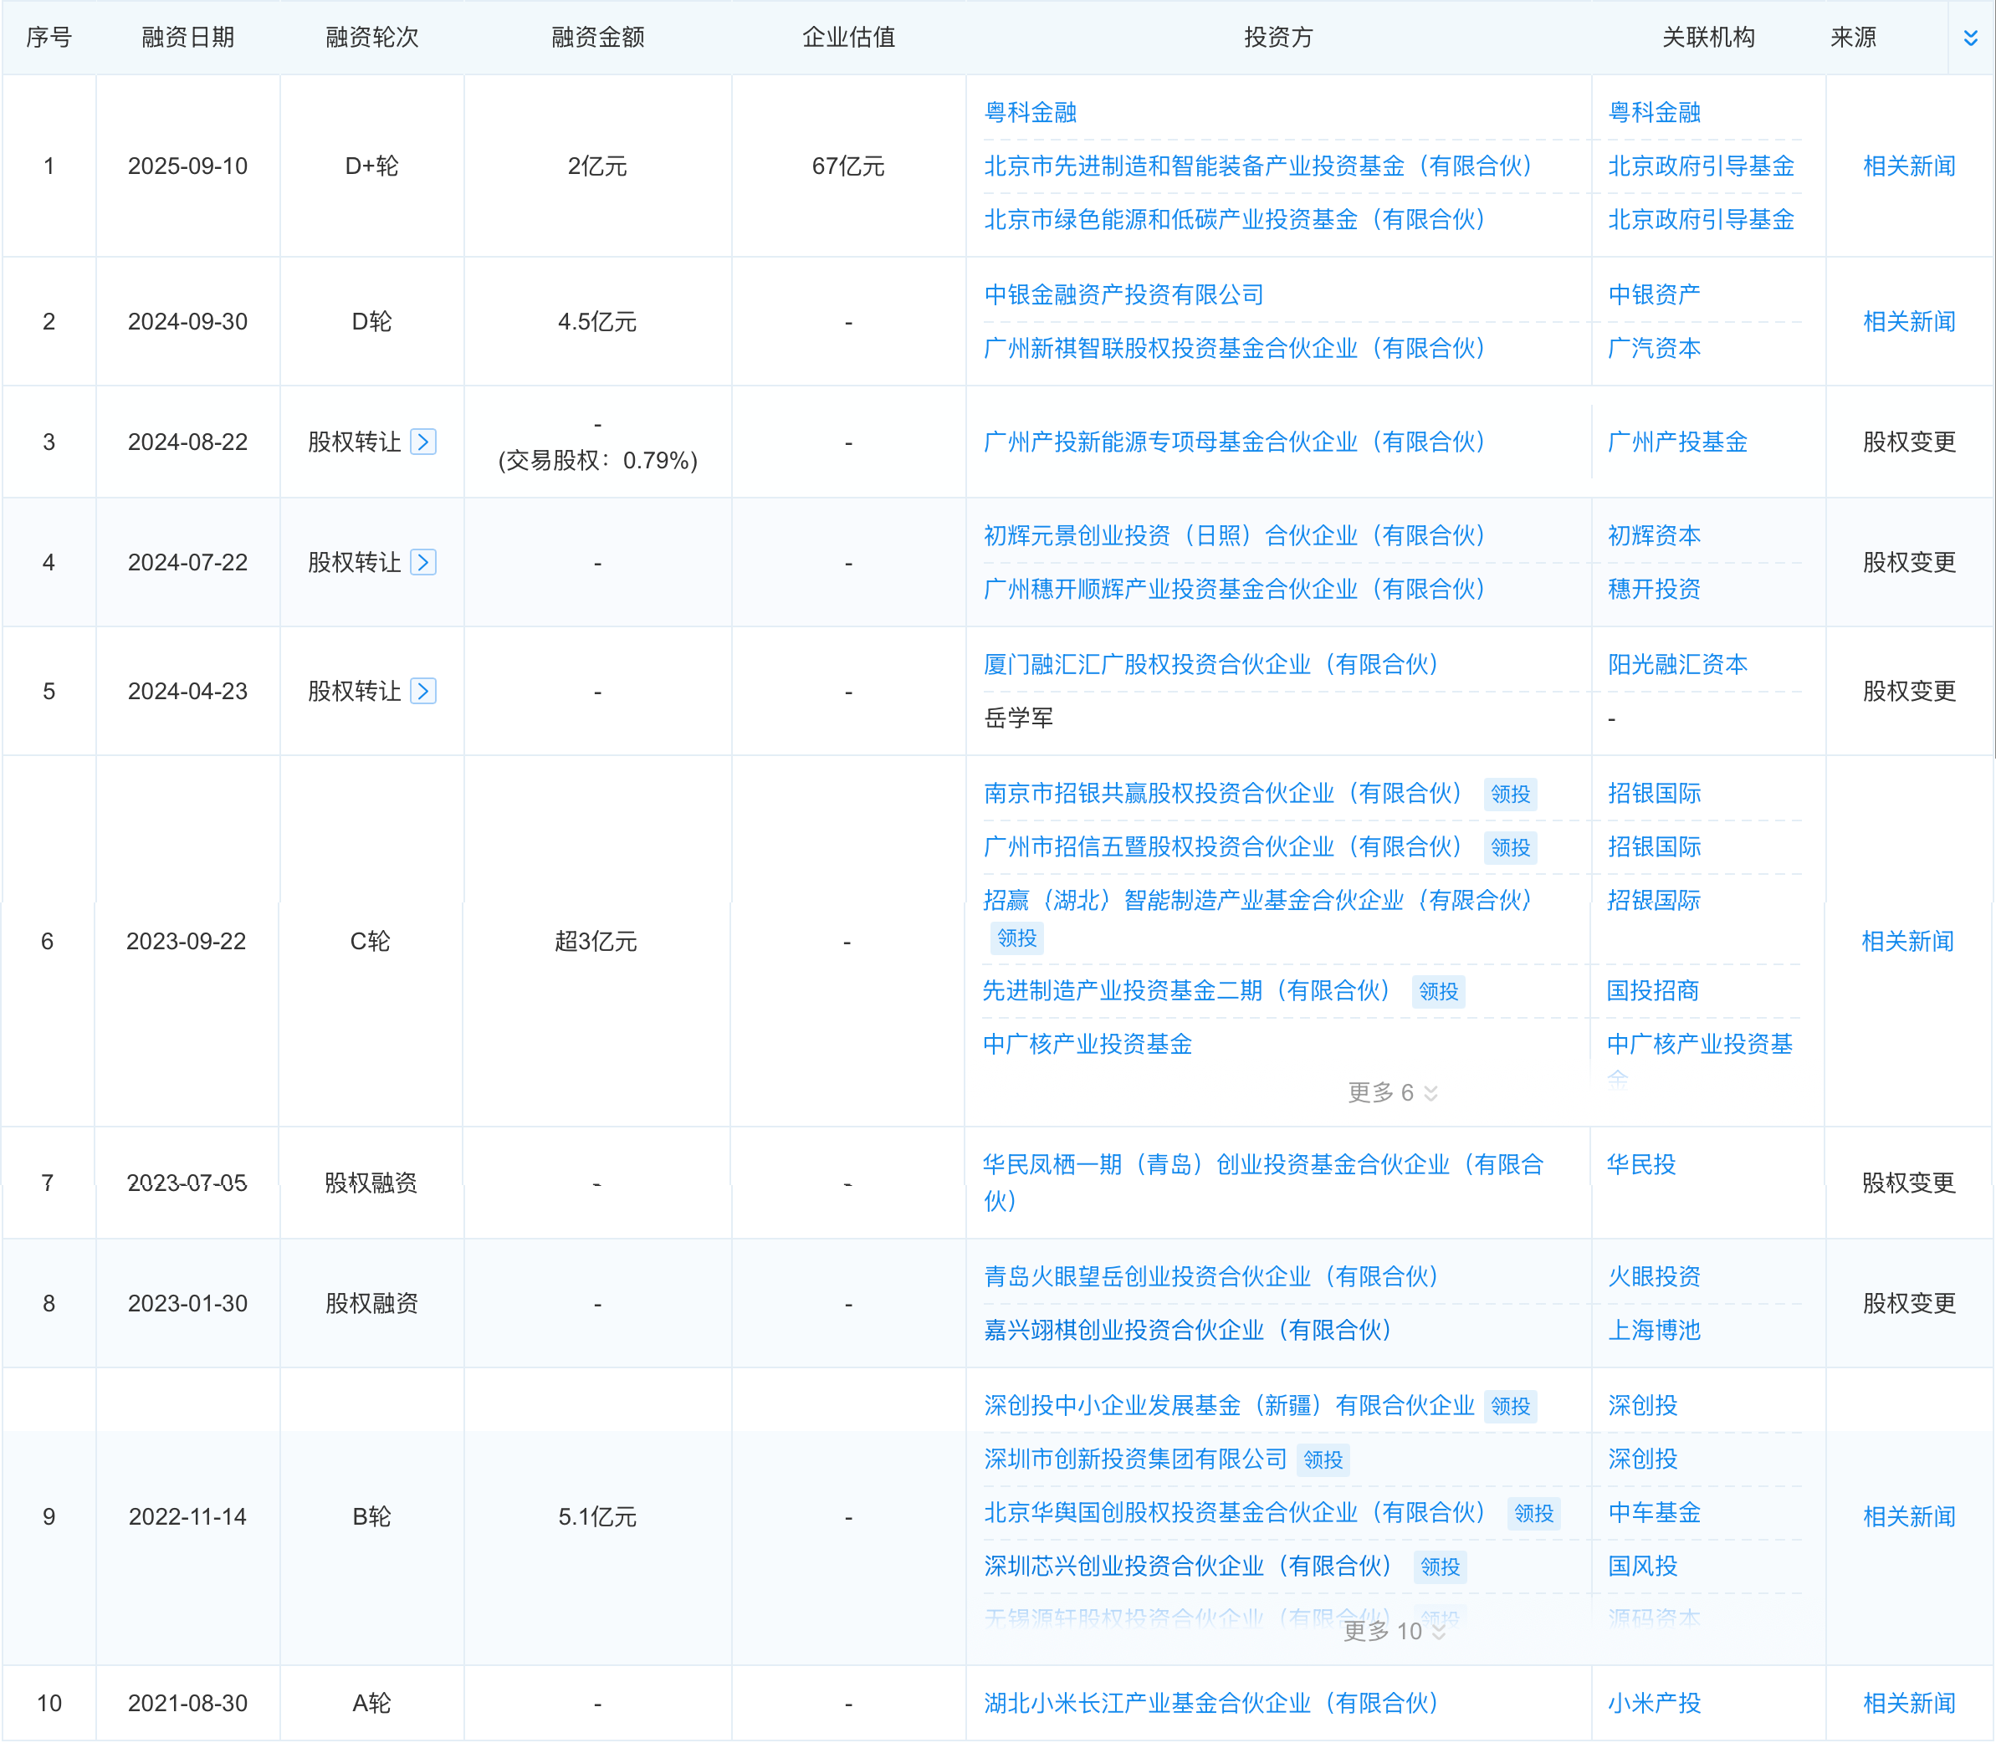Viewport: 1996px width, 1748px height.
Task: Open the 股权转让 detail arrow in row 4
Action: [x=423, y=563]
